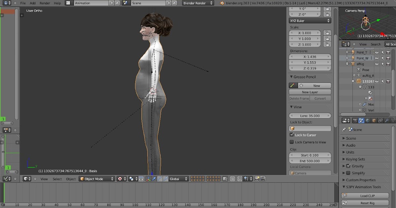The height and width of the screenshot is (208, 396).
Task: Select the Rotate manipulator icon
Action: [160, 179]
